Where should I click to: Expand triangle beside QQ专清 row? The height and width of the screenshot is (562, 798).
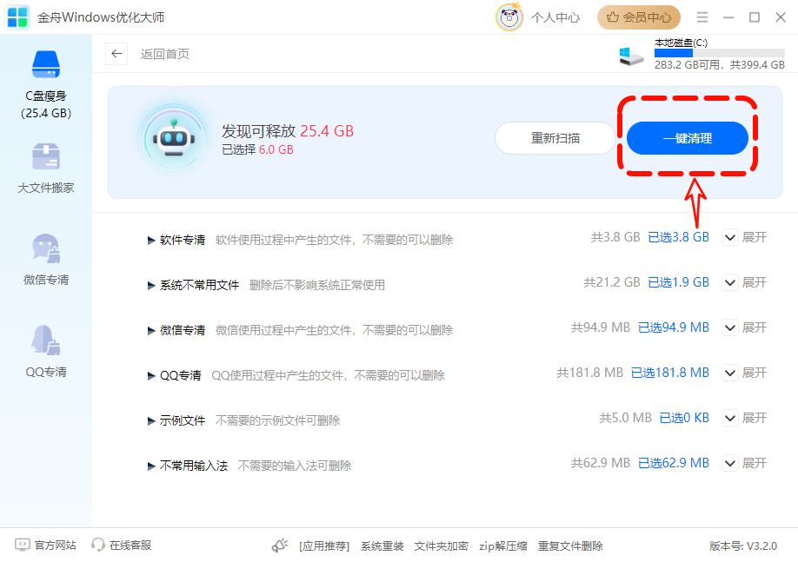[151, 376]
